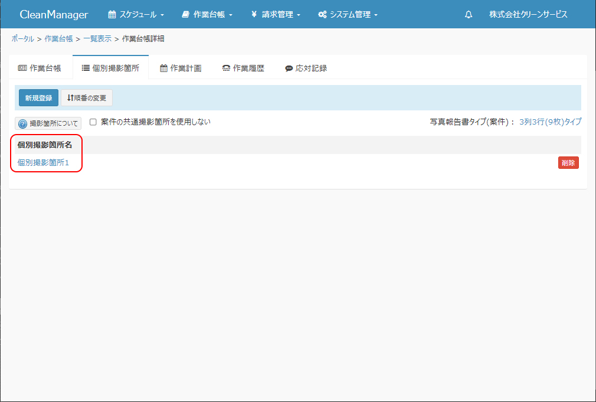596x402 pixels.
Task: Click the CleanManager logo
Action: pyautogui.click(x=54, y=15)
